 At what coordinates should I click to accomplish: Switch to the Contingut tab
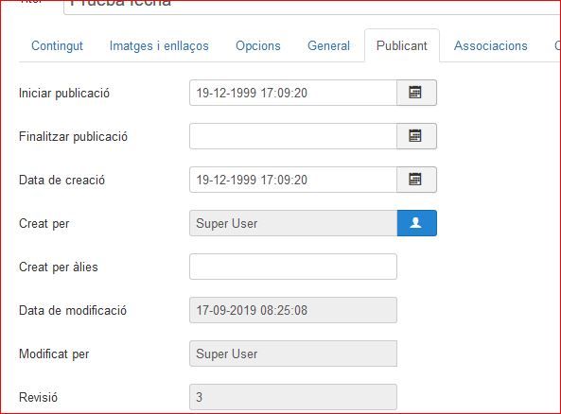coord(57,45)
